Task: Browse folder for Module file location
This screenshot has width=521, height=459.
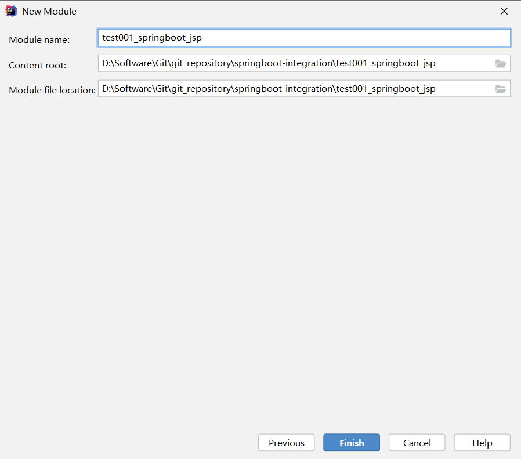Action: (500, 89)
